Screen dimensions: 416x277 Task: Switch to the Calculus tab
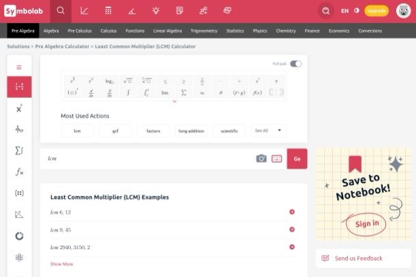108,31
